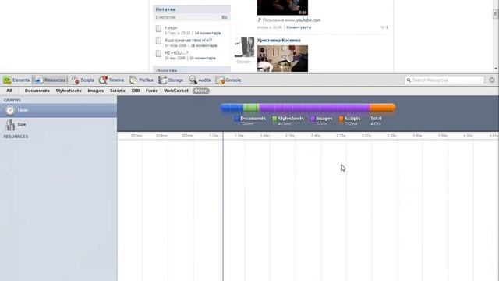Click the note icon next to 'ME+YOU...?'
Viewport: 499px width, 281px height.
[x=158, y=54]
